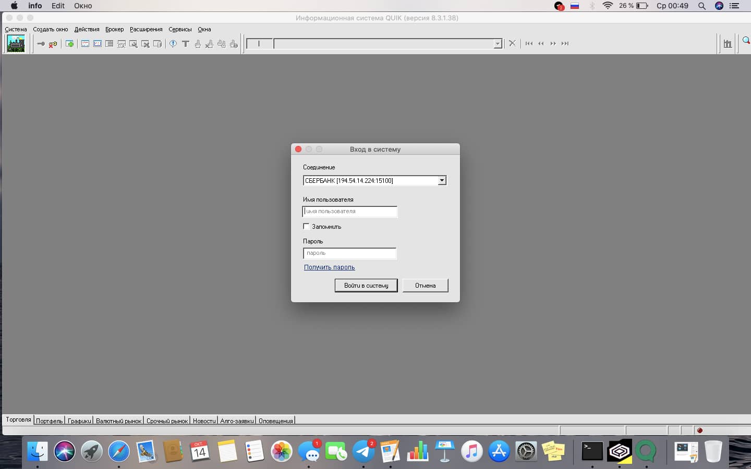Open Safari from the Dock
The height and width of the screenshot is (469, 751).
coord(119,451)
